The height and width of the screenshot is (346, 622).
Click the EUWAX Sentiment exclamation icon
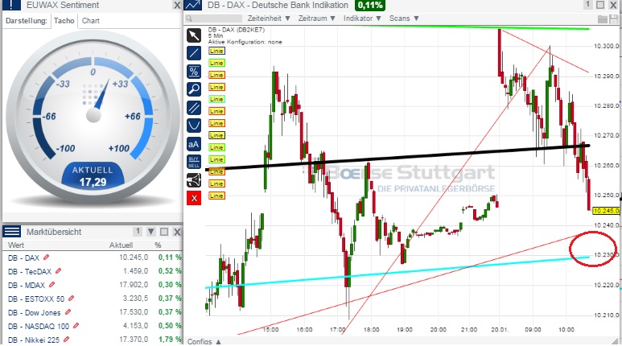[11, 5]
